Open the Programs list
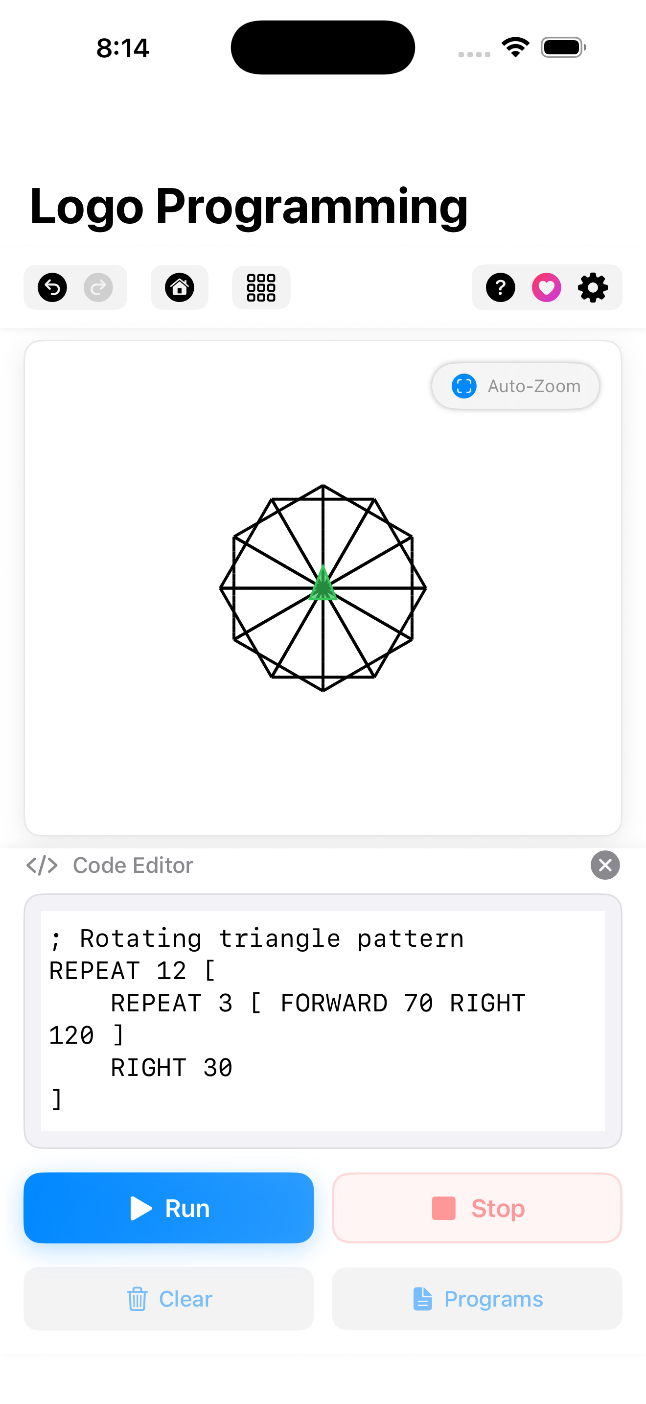This screenshot has width=646, height=1404. pyautogui.click(x=477, y=1299)
